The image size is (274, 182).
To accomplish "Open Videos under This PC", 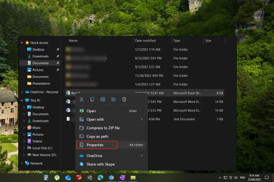I will tap(37, 141).
